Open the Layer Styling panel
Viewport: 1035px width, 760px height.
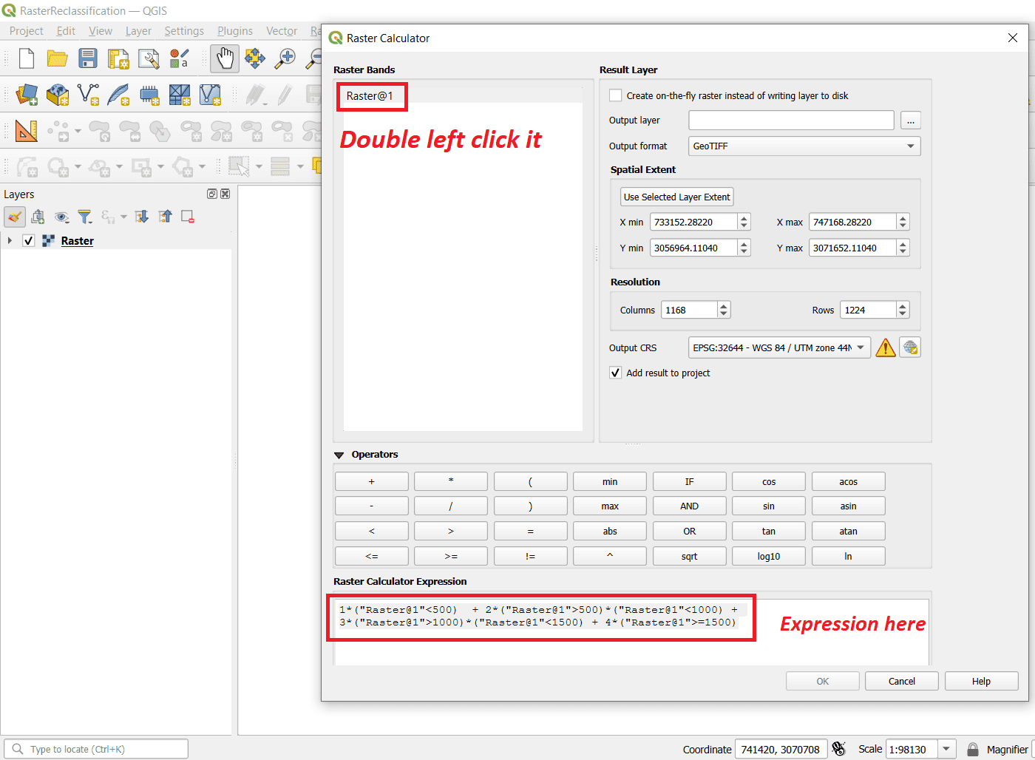point(15,216)
